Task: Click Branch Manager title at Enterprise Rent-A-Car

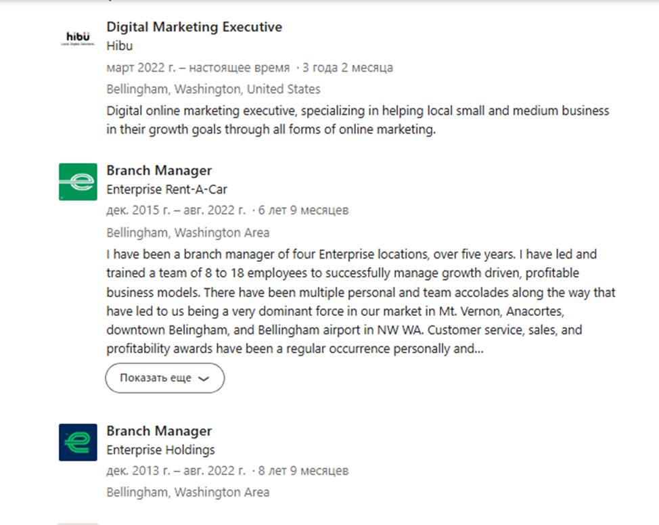Action: [x=159, y=170]
